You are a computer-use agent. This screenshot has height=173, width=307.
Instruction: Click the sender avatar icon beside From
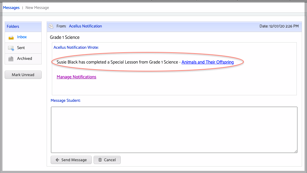pyautogui.click(x=51, y=26)
